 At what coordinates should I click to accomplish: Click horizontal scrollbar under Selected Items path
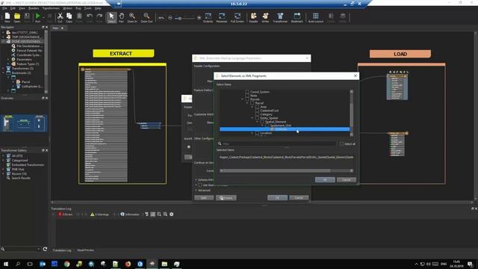tap(286, 170)
